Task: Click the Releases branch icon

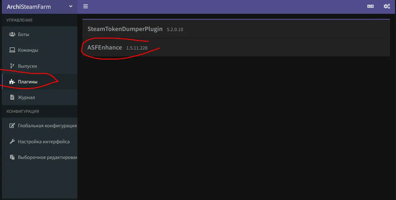Action: [12, 66]
